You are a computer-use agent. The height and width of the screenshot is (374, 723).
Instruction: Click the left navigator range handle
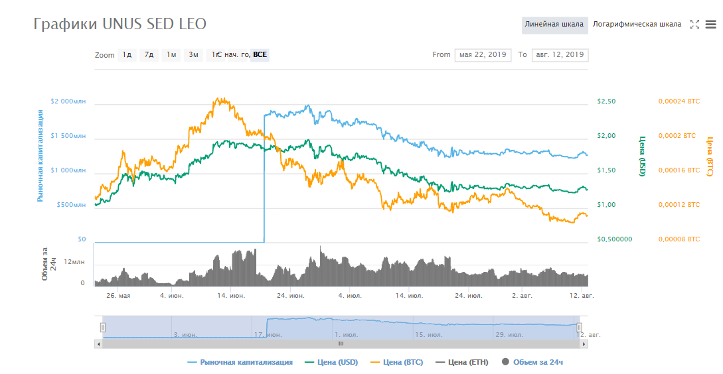pyautogui.click(x=103, y=328)
